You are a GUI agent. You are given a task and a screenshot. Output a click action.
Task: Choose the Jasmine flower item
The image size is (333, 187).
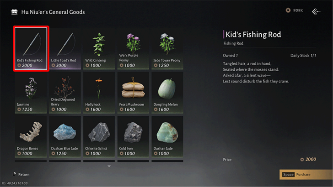coord(31,92)
